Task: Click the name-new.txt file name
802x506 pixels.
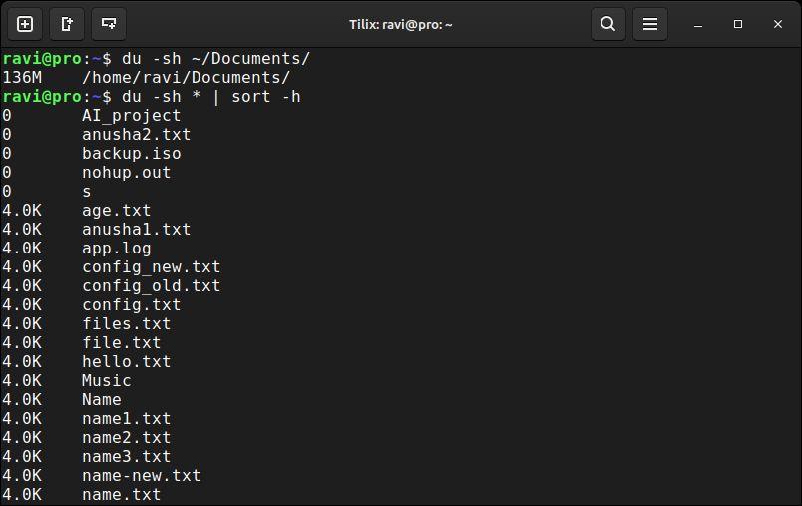Action: (x=142, y=475)
